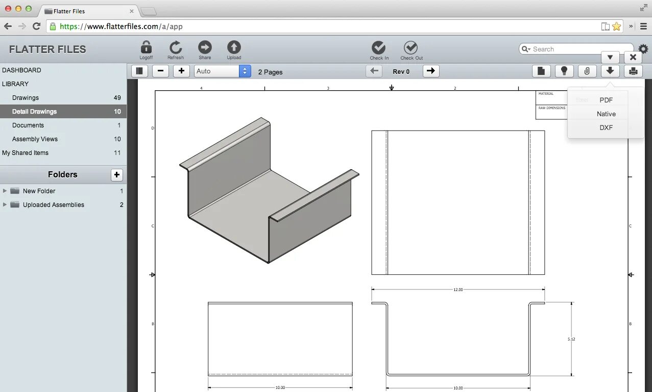Close the viewer with X button
652x392 pixels.
[633, 57]
